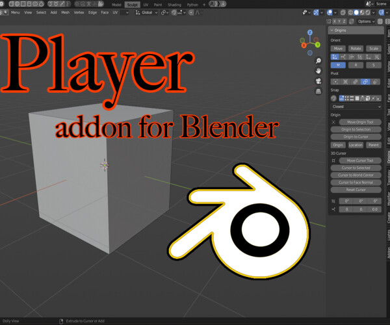Click the pan hand gizmo in viewport

click(318, 71)
